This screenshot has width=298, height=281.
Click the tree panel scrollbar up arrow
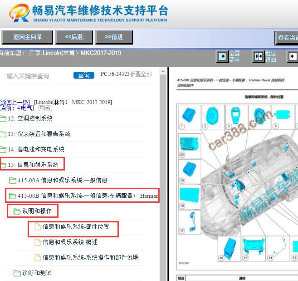(163, 71)
